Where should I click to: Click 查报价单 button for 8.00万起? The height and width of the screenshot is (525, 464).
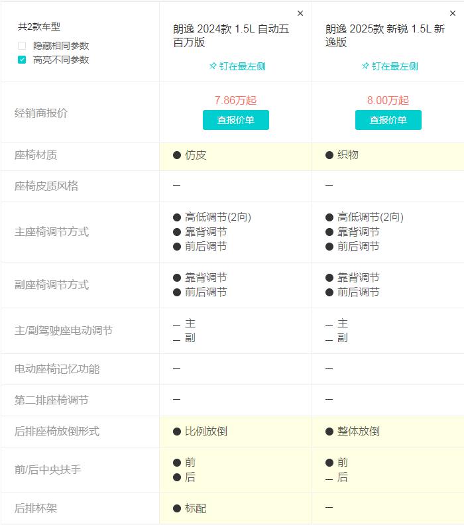tap(388, 120)
